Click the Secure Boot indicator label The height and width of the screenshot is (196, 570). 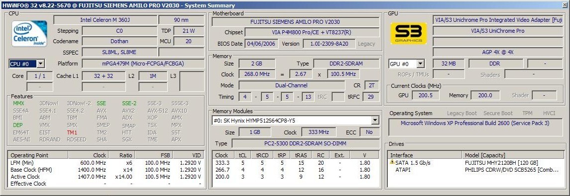498,113
